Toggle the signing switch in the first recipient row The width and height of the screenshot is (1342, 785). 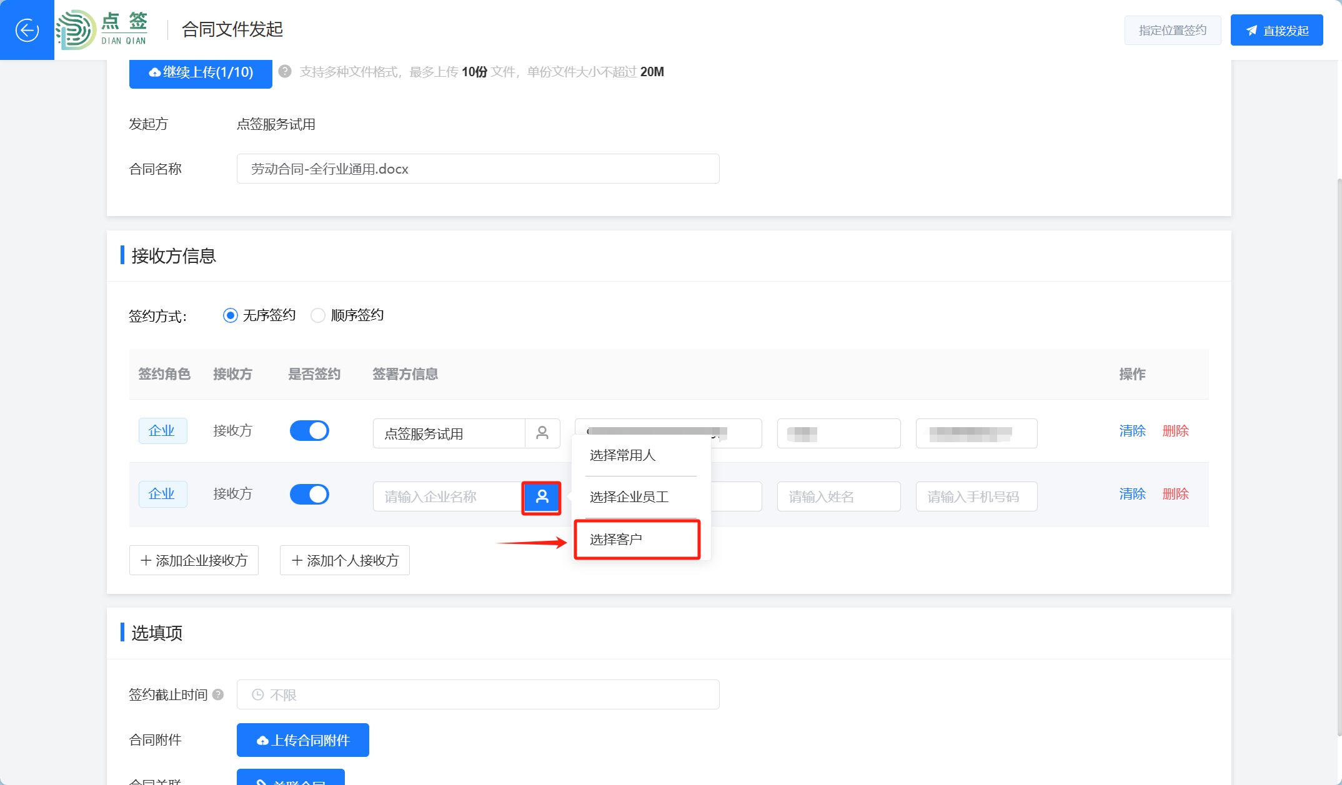click(309, 431)
